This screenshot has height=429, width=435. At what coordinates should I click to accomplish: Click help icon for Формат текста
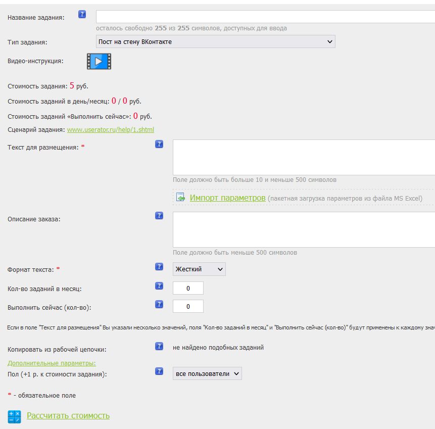pyautogui.click(x=159, y=266)
